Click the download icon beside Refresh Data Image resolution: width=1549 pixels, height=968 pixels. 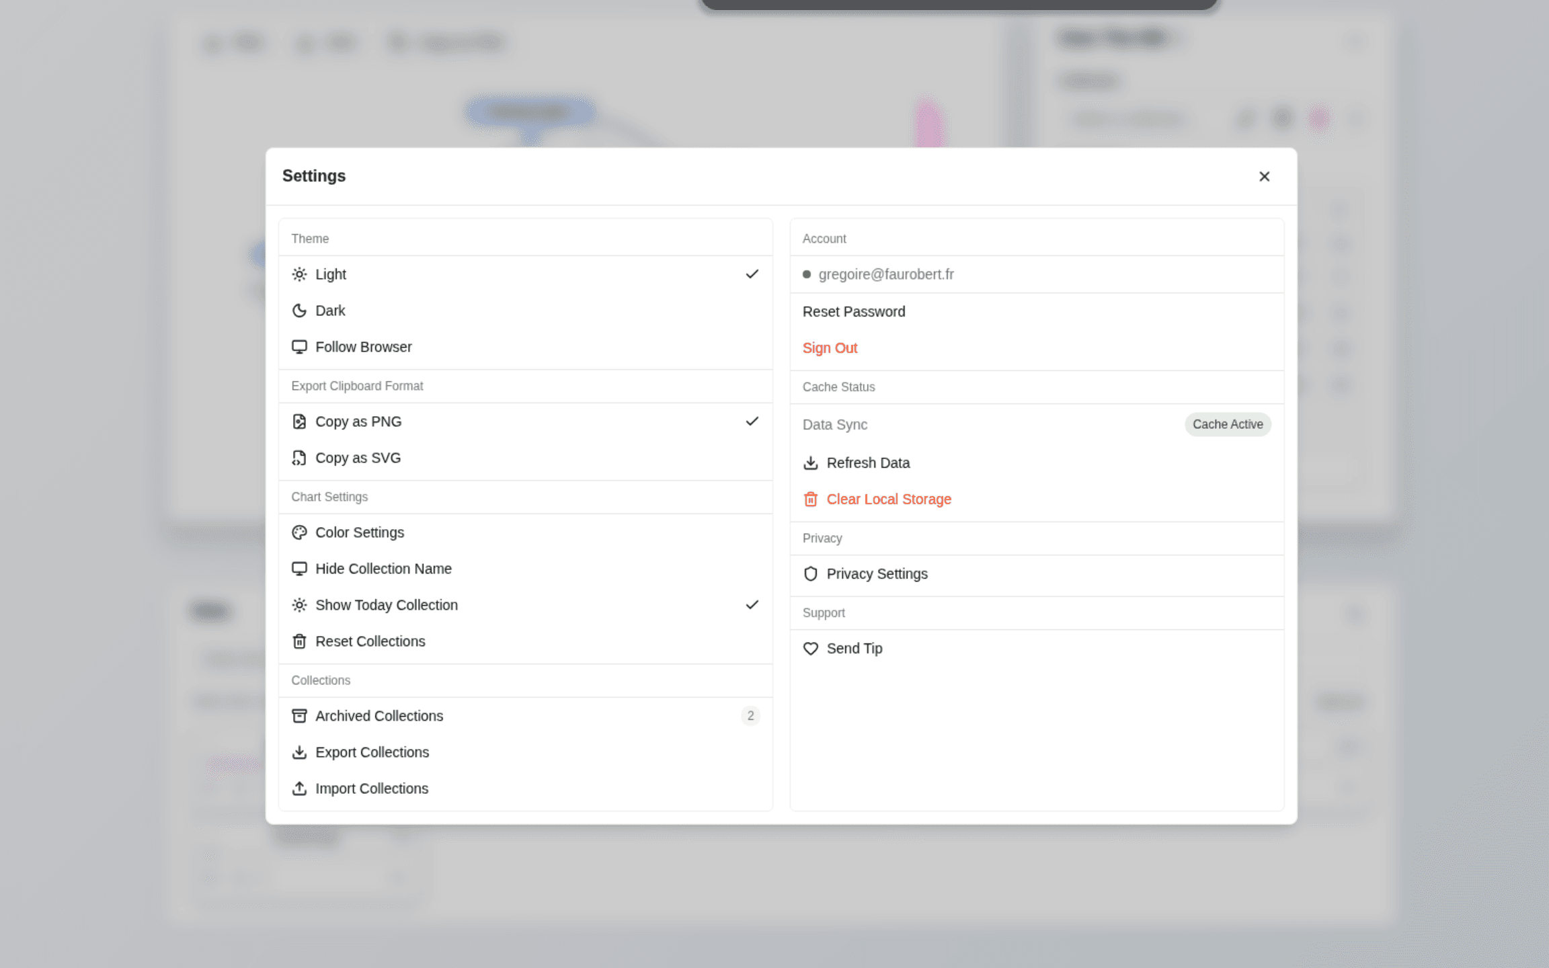(x=811, y=463)
